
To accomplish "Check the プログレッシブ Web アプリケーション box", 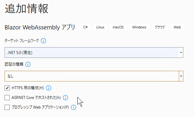I will click(x=7, y=107).
